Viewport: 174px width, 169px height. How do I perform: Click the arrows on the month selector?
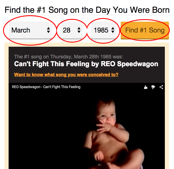(48, 30)
